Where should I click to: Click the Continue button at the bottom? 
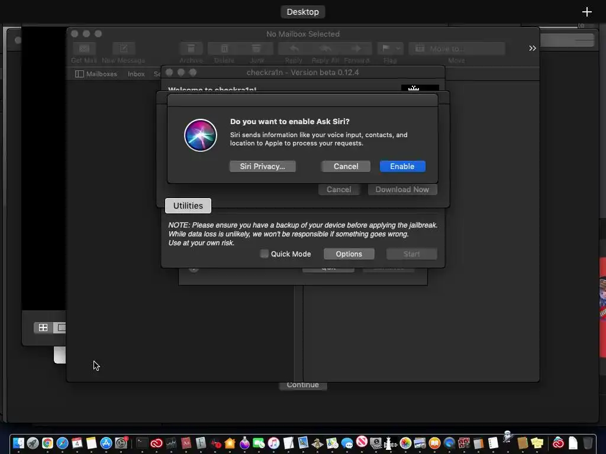(302, 385)
